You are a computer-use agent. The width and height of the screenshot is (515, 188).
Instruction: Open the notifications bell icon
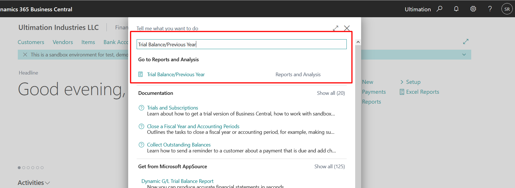456,9
